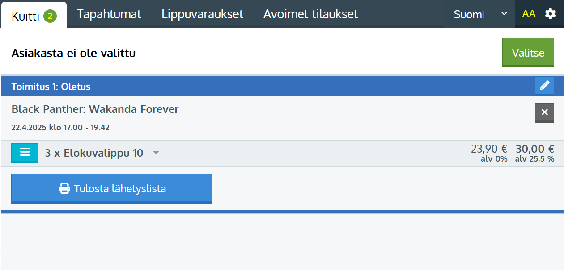The width and height of the screenshot is (564, 270).
Task: Switch to the Tapahtumat tab
Action: 109,14
